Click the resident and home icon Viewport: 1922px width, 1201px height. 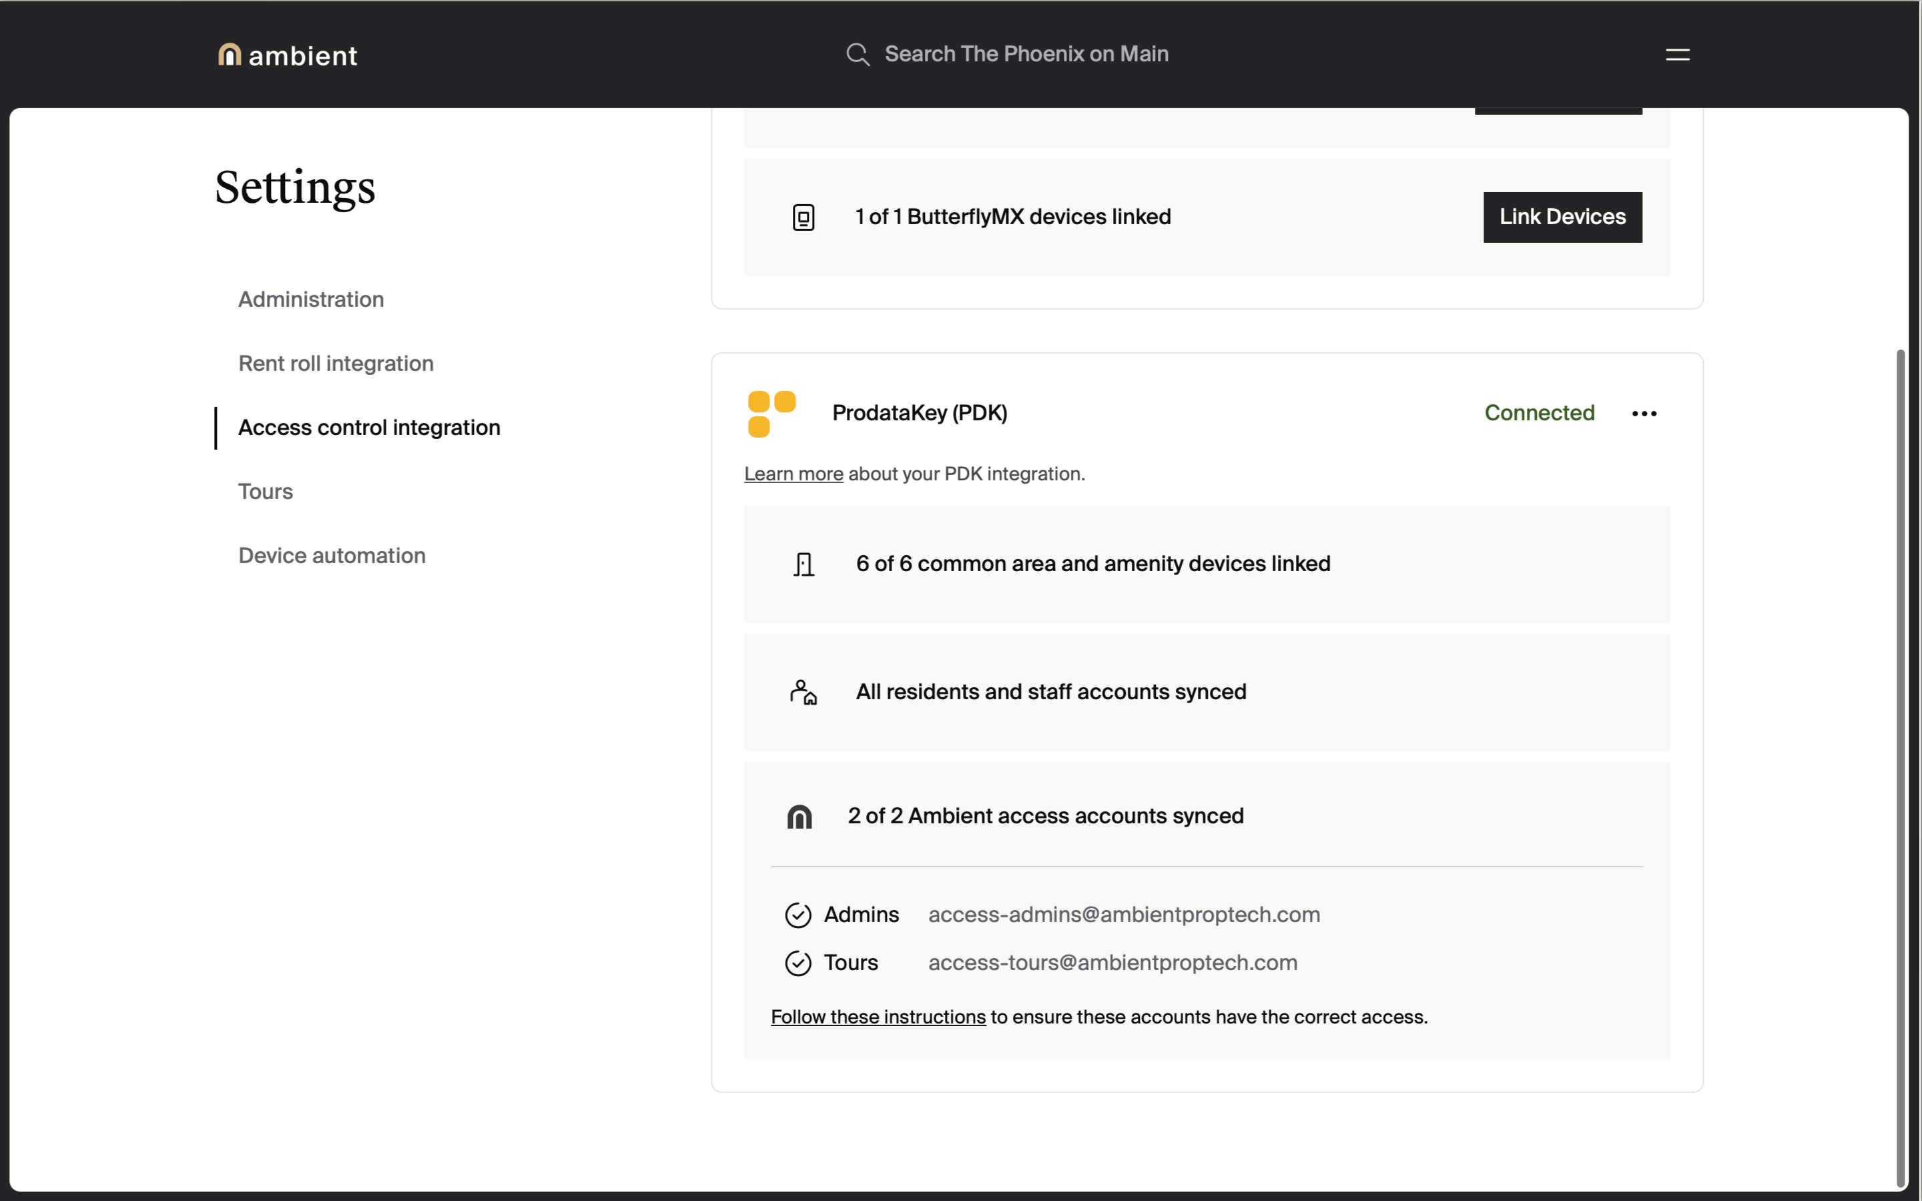click(803, 692)
